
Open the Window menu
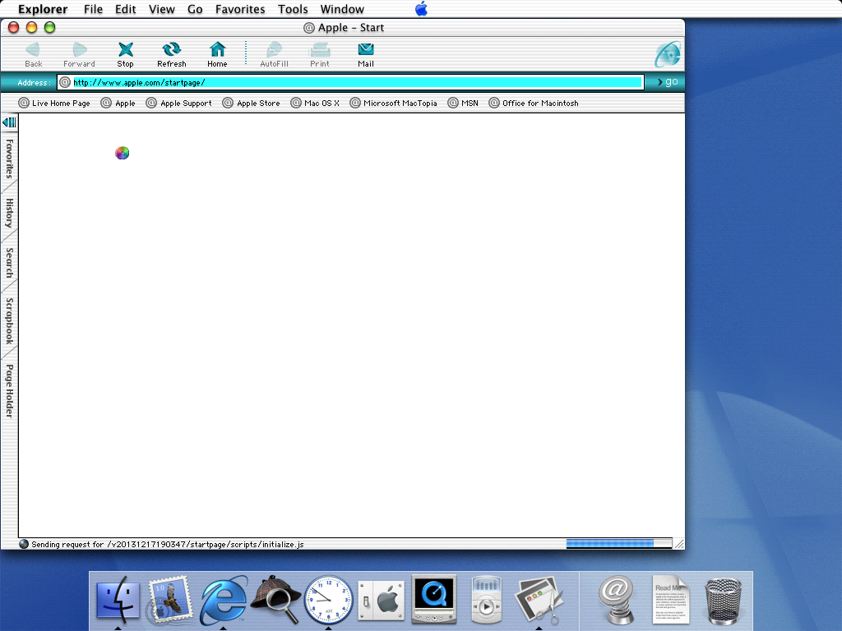[342, 9]
